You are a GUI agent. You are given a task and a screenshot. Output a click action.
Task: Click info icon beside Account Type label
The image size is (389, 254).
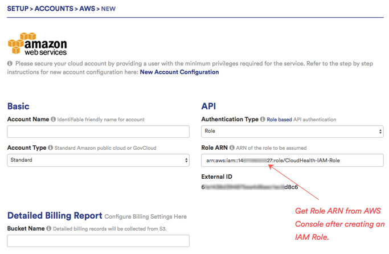[x=51, y=148]
